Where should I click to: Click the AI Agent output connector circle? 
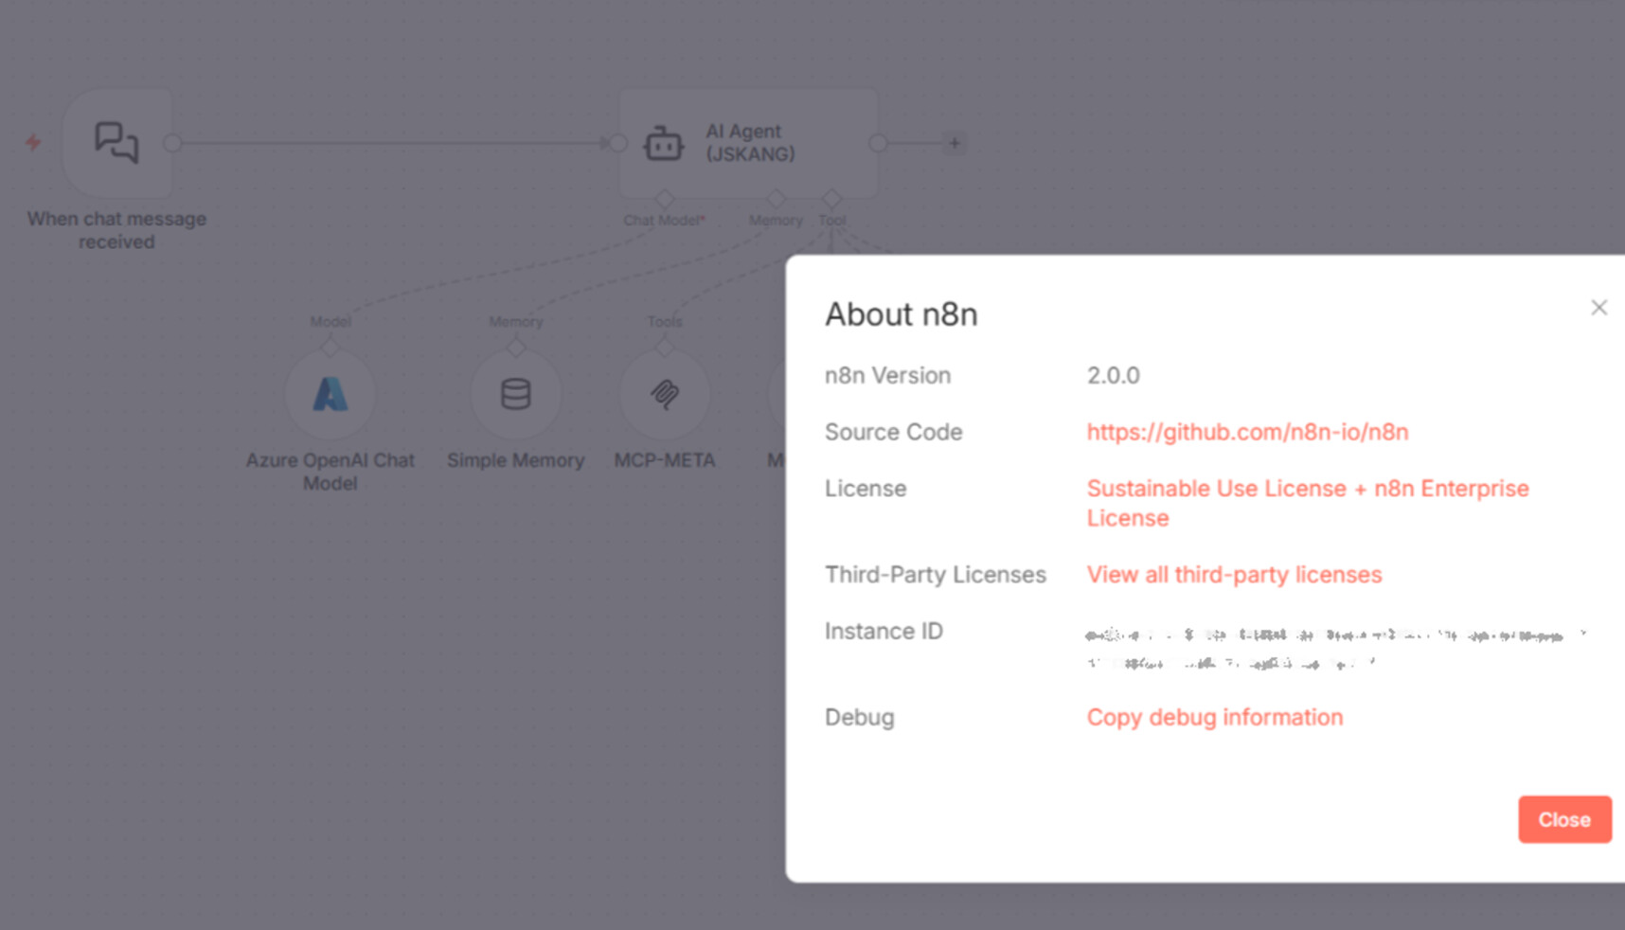(x=878, y=143)
